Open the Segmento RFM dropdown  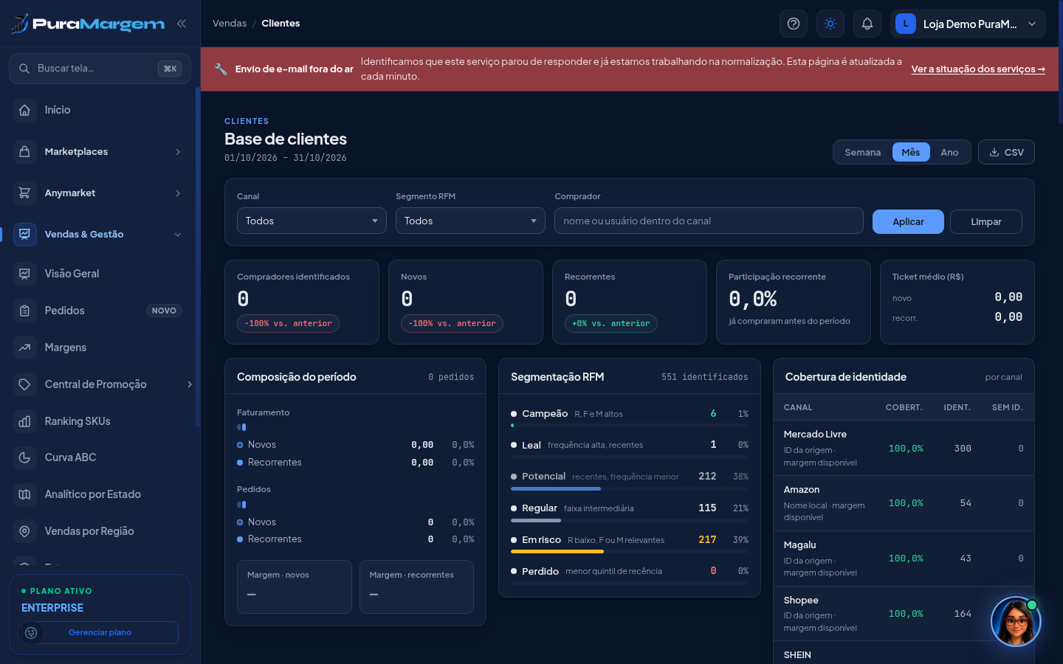(470, 221)
